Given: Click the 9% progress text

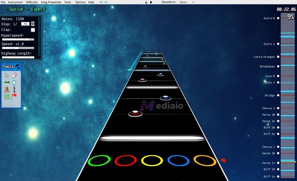Looking at the screenshot, I should click(291, 17).
